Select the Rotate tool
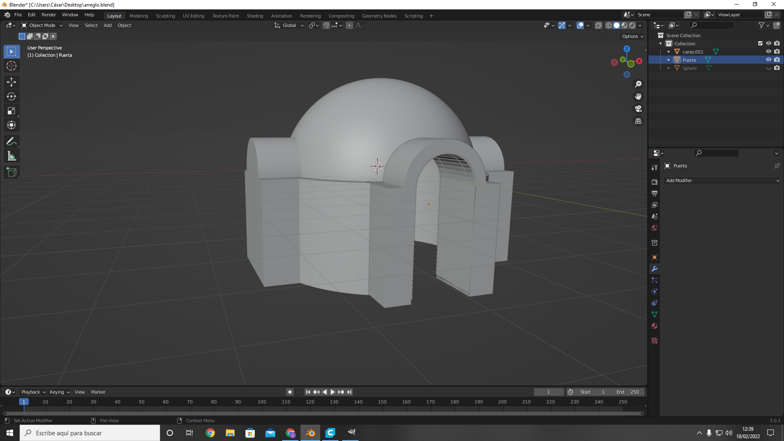 click(11, 96)
